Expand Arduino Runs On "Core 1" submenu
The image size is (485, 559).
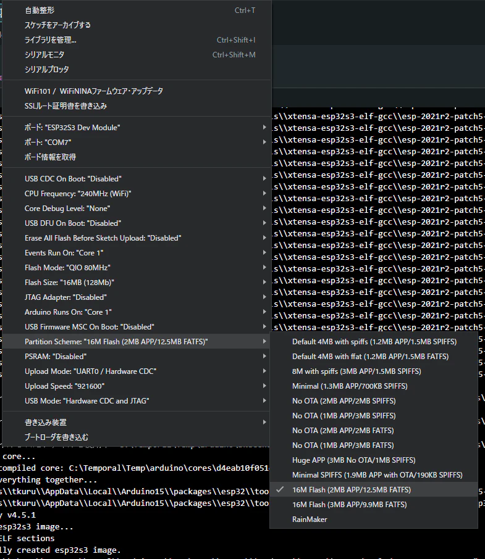pyautogui.click(x=137, y=312)
